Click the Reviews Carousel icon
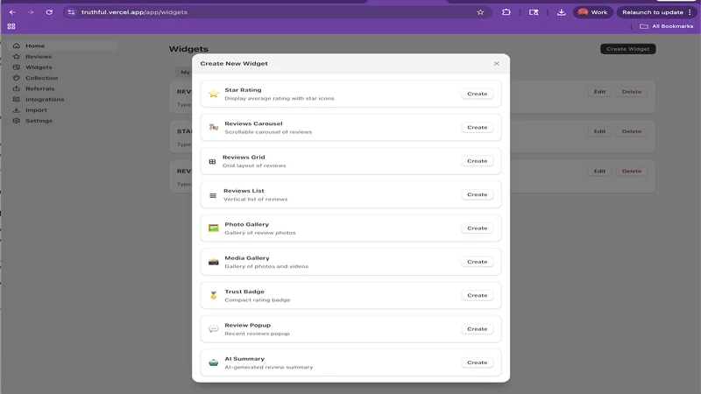Screen dimensions: 701x394 point(214,127)
